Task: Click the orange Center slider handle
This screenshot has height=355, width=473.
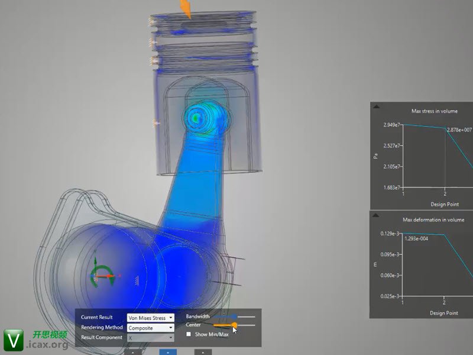Action: pyautogui.click(x=234, y=325)
